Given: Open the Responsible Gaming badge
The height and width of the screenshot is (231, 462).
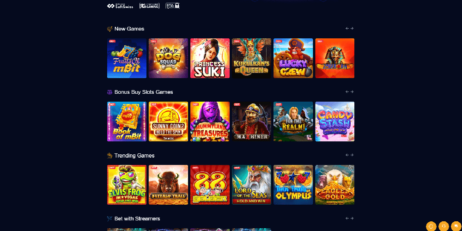Looking at the screenshot, I should pos(149,6).
